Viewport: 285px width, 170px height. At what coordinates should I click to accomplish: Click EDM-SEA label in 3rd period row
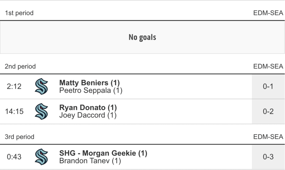[x=268, y=137]
